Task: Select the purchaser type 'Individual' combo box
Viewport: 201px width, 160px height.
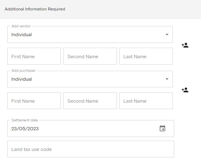Action: click(x=90, y=79)
